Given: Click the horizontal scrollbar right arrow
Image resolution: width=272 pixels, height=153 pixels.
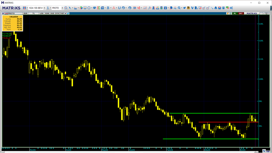Looking at the screenshot, I should tap(256, 152).
